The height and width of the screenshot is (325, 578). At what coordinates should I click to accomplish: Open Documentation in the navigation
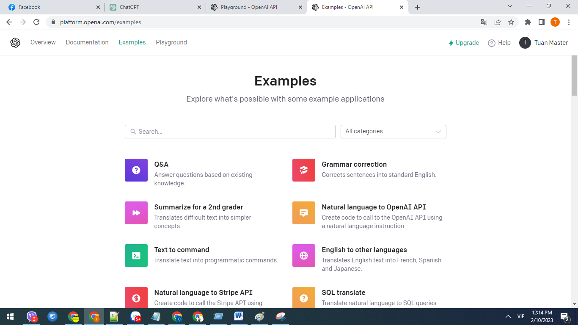tap(87, 43)
